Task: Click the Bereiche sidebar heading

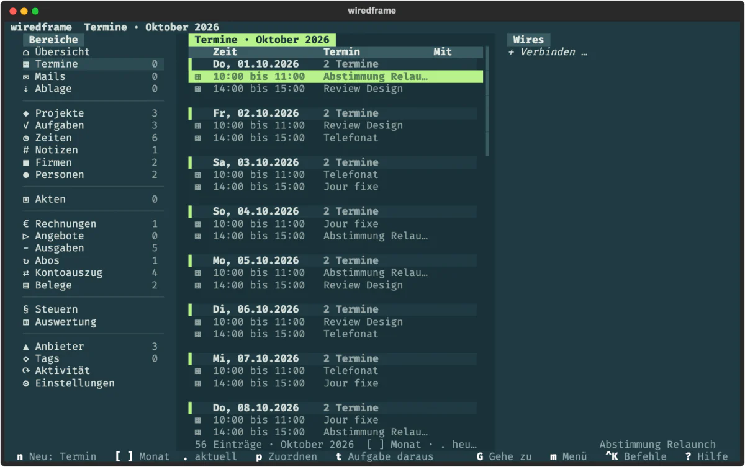Action: coord(53,40)
